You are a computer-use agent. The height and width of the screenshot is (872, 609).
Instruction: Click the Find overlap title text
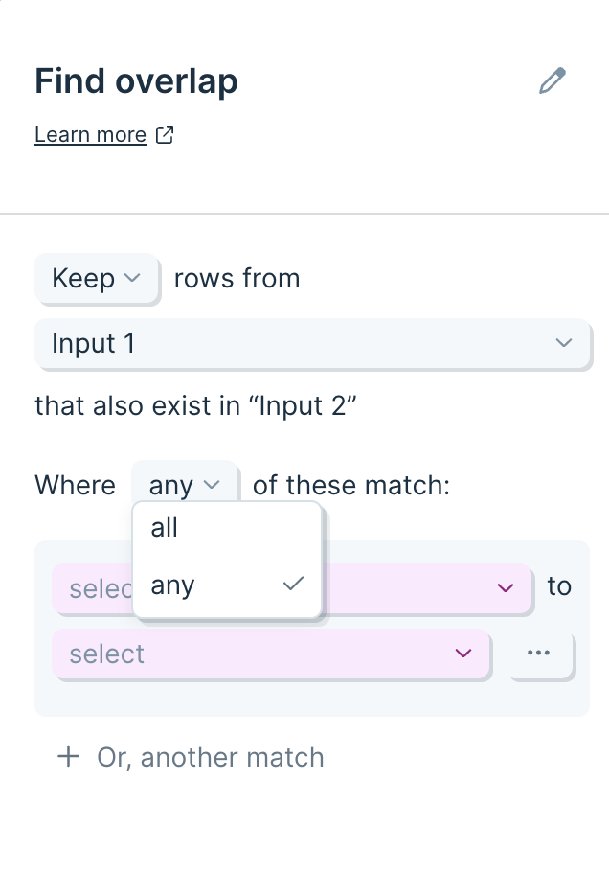tap(136, 81)
